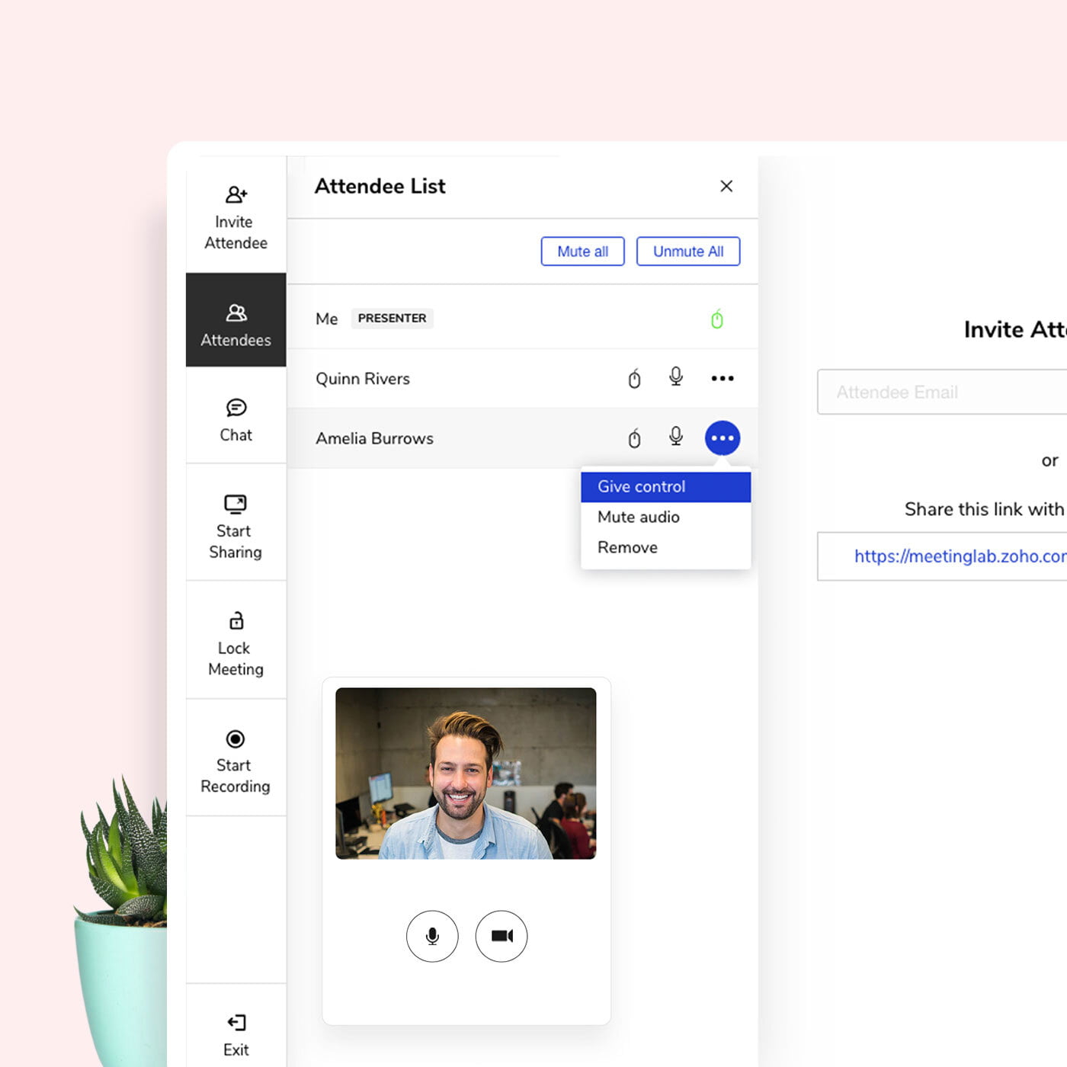Click the green mouse control icon beside Me
1067x1067 pixels.
pos(717,319)
